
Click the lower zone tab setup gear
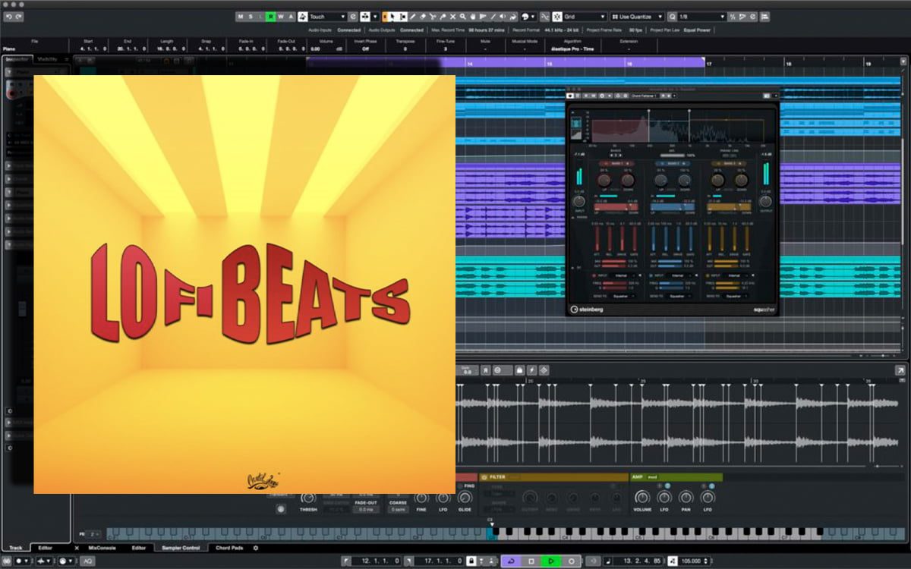coord(255,548)
